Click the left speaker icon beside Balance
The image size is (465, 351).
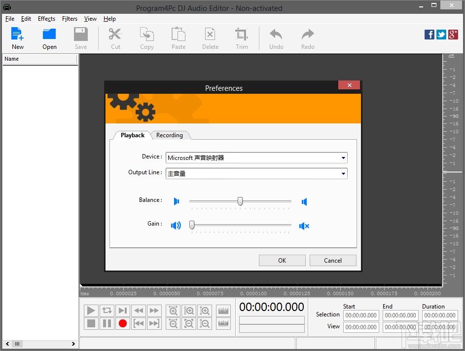[x=177, y=201]
